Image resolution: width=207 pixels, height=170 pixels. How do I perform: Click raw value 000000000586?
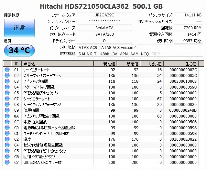[x=183, y=122]
